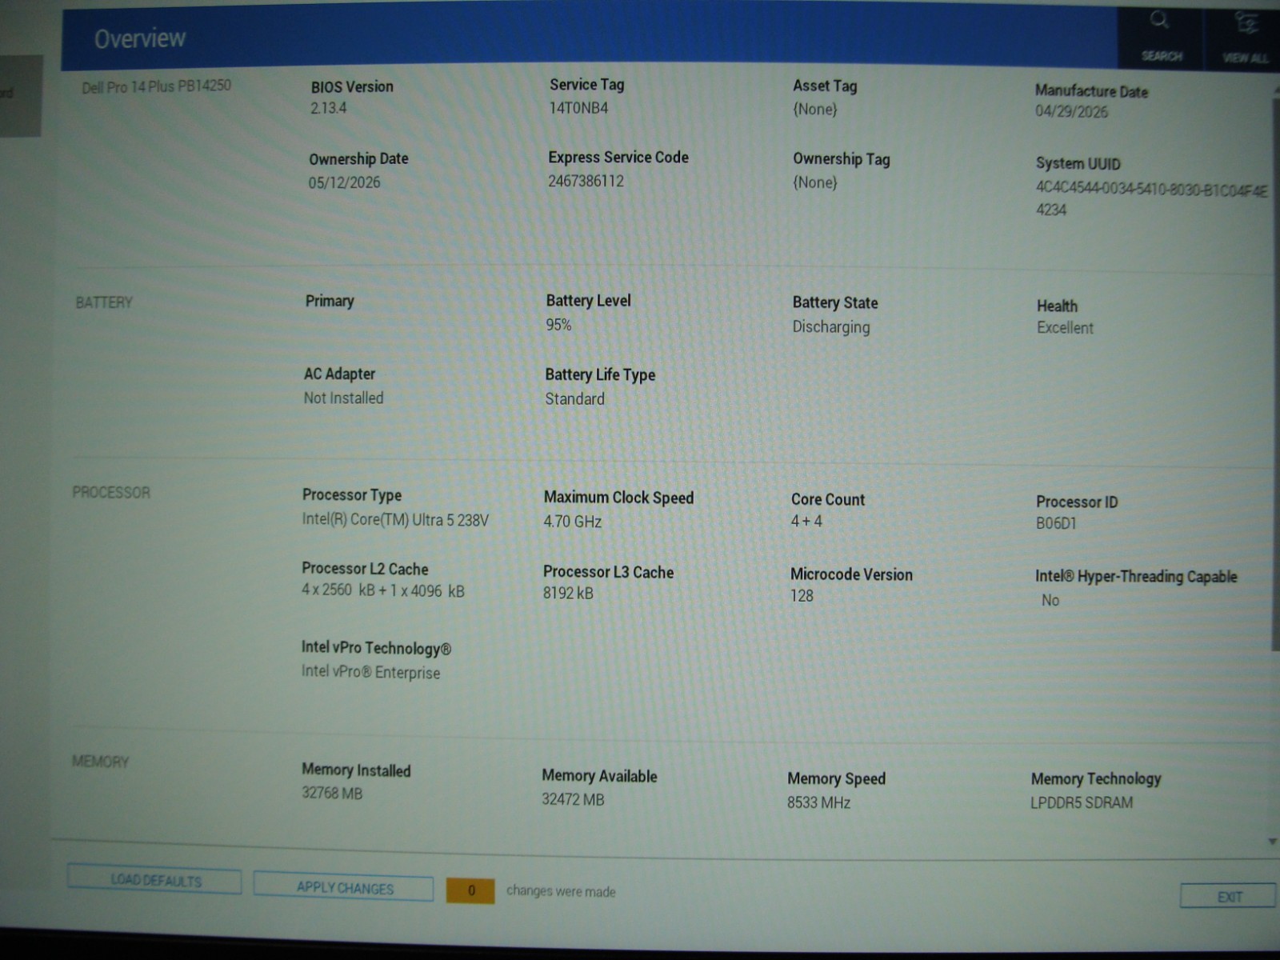
Task: Select Manufacture Date 04/29/2026
Action: [x=1071, y=111]
